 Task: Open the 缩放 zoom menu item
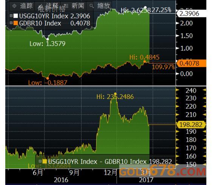tap(104, 6)
